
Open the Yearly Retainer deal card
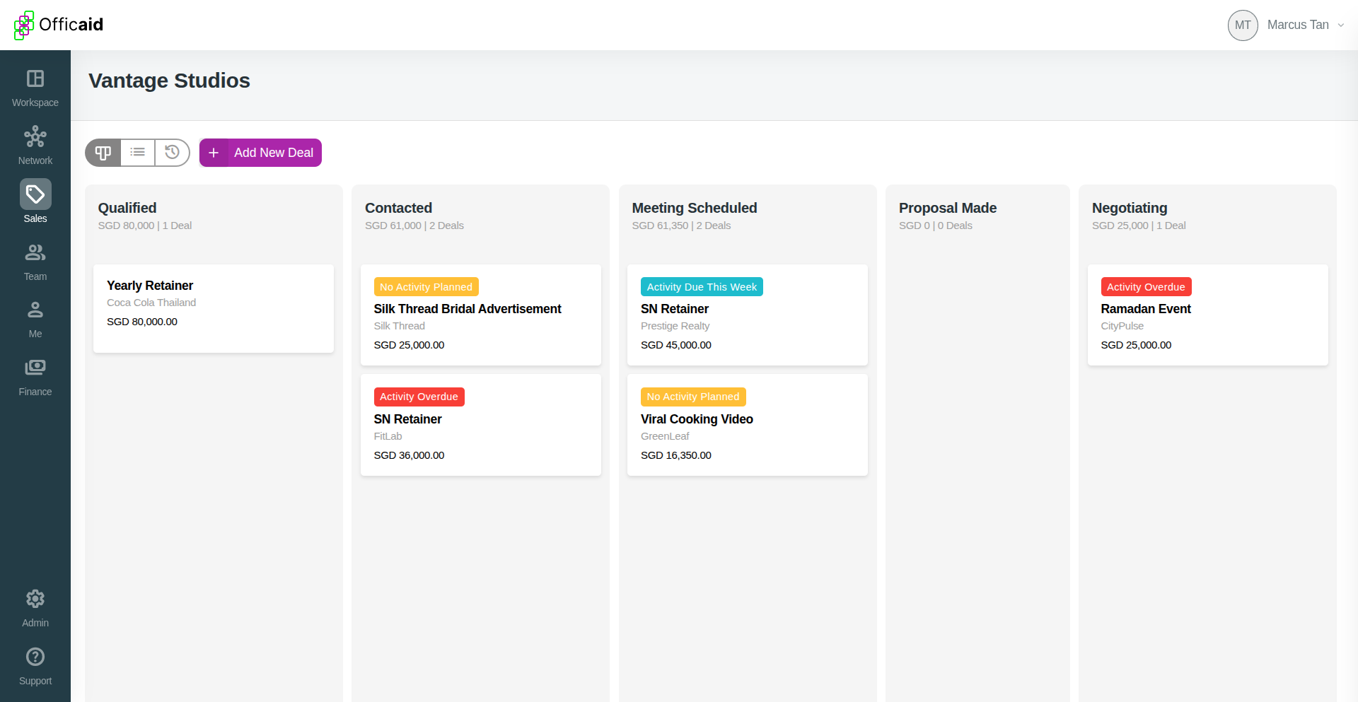click(214, 308)
